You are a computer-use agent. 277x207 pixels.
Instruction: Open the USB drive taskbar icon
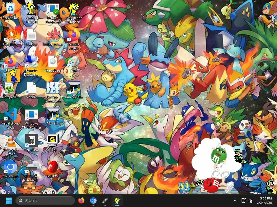(x=105, y=201)
